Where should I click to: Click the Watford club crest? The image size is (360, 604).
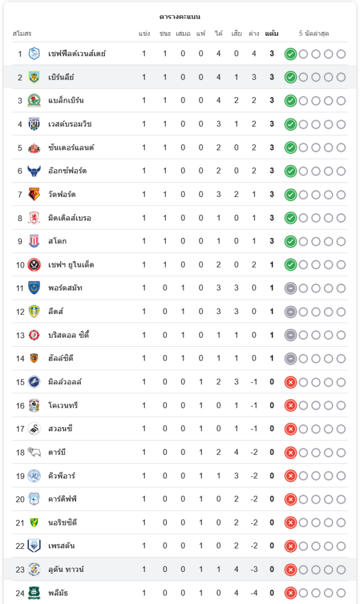34,194
